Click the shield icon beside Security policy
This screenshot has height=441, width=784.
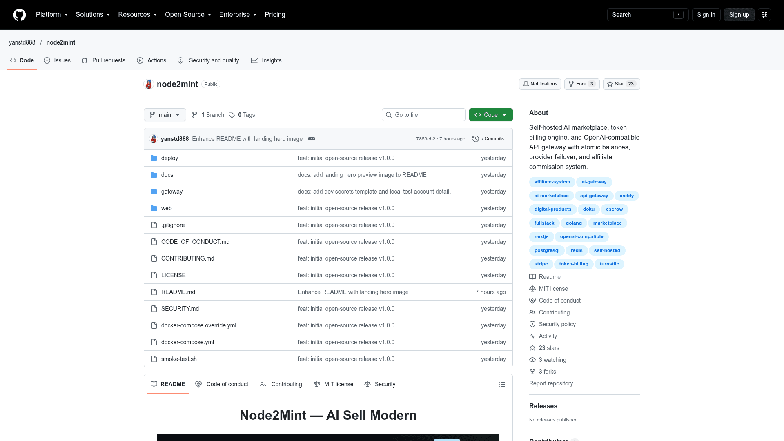[x=532, y=324]
